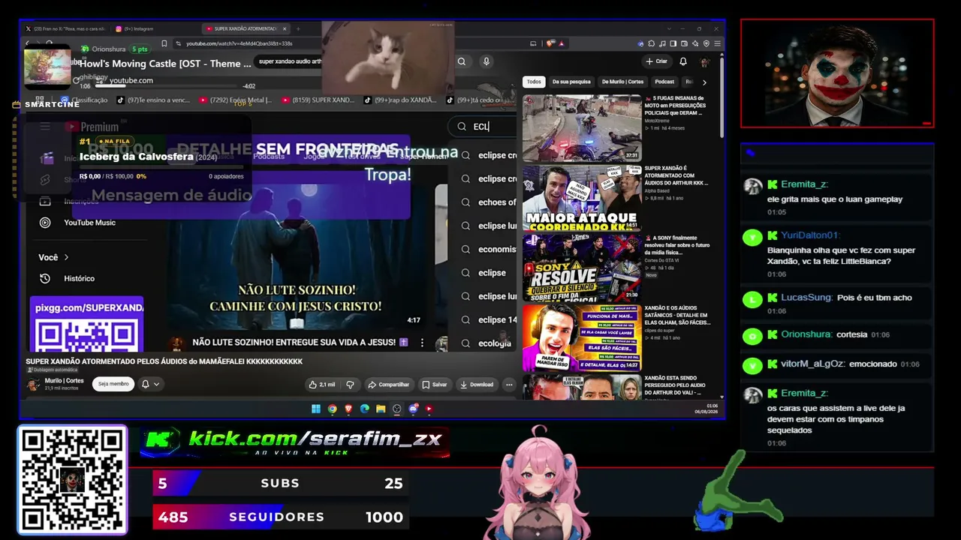The height and width of the screenshot is (540, 961).
Task: Open YouTube Music sidebar link
Action: 89,223
